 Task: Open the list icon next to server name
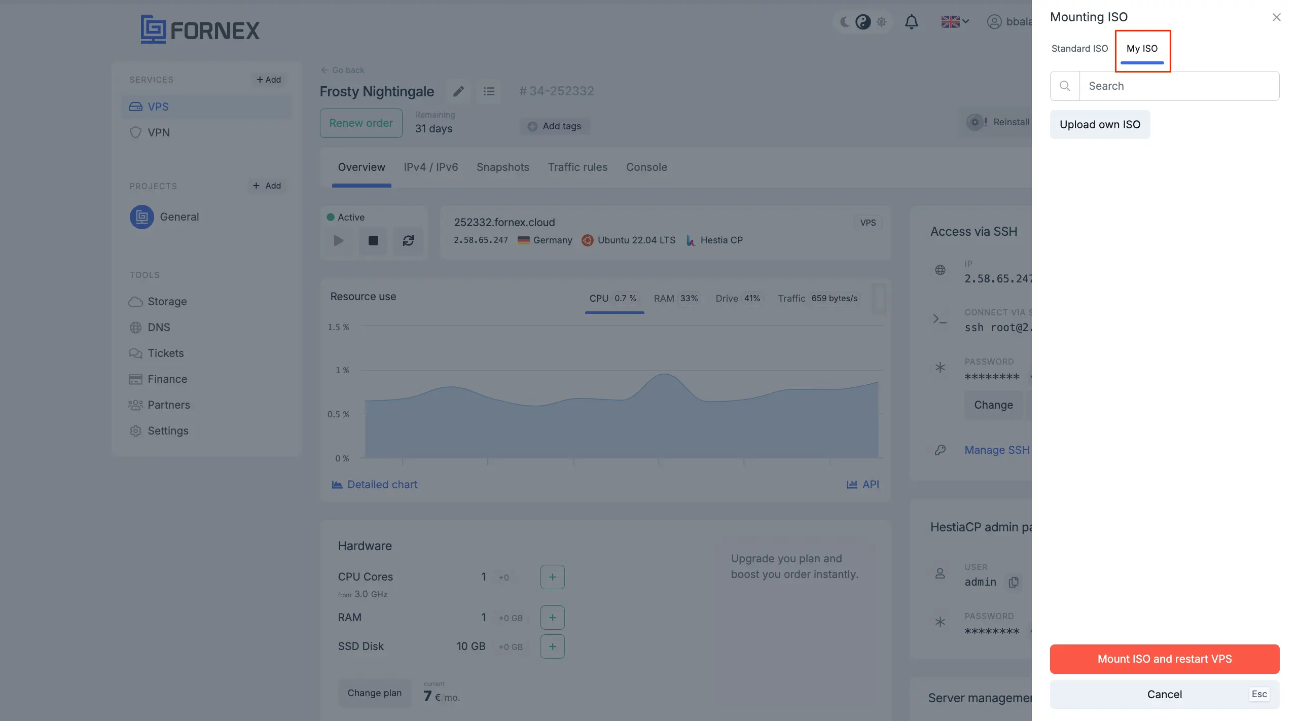489,91
